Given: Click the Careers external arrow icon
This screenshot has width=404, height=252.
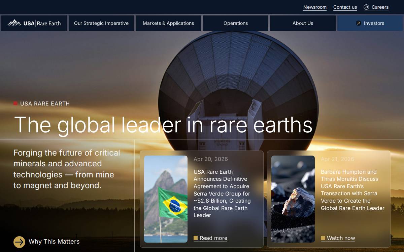Looking at the screenshot, I should [x=366, y=7].
